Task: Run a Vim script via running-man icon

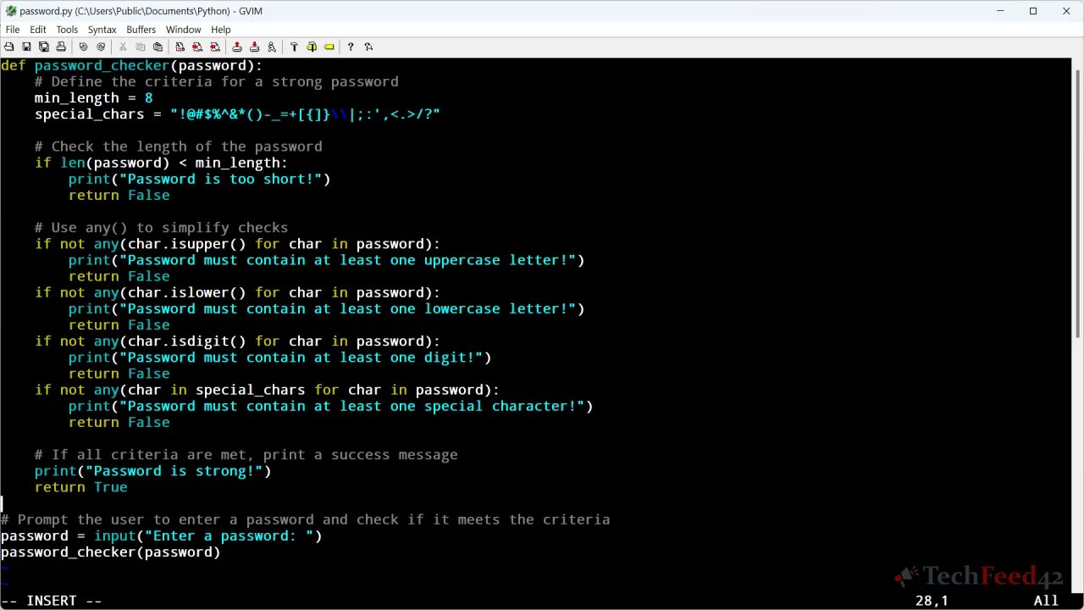Action: coord(272,47)
